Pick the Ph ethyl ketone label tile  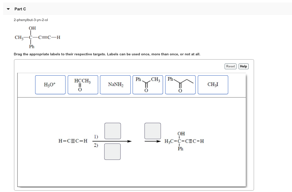pos(181,85)
